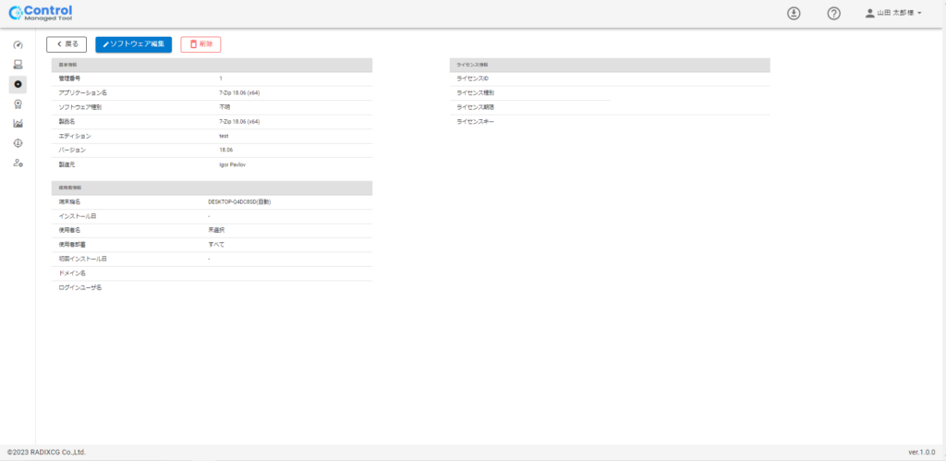
Task: Click the 未選択 value in 使用者名 row
Action: click(216, 231)
